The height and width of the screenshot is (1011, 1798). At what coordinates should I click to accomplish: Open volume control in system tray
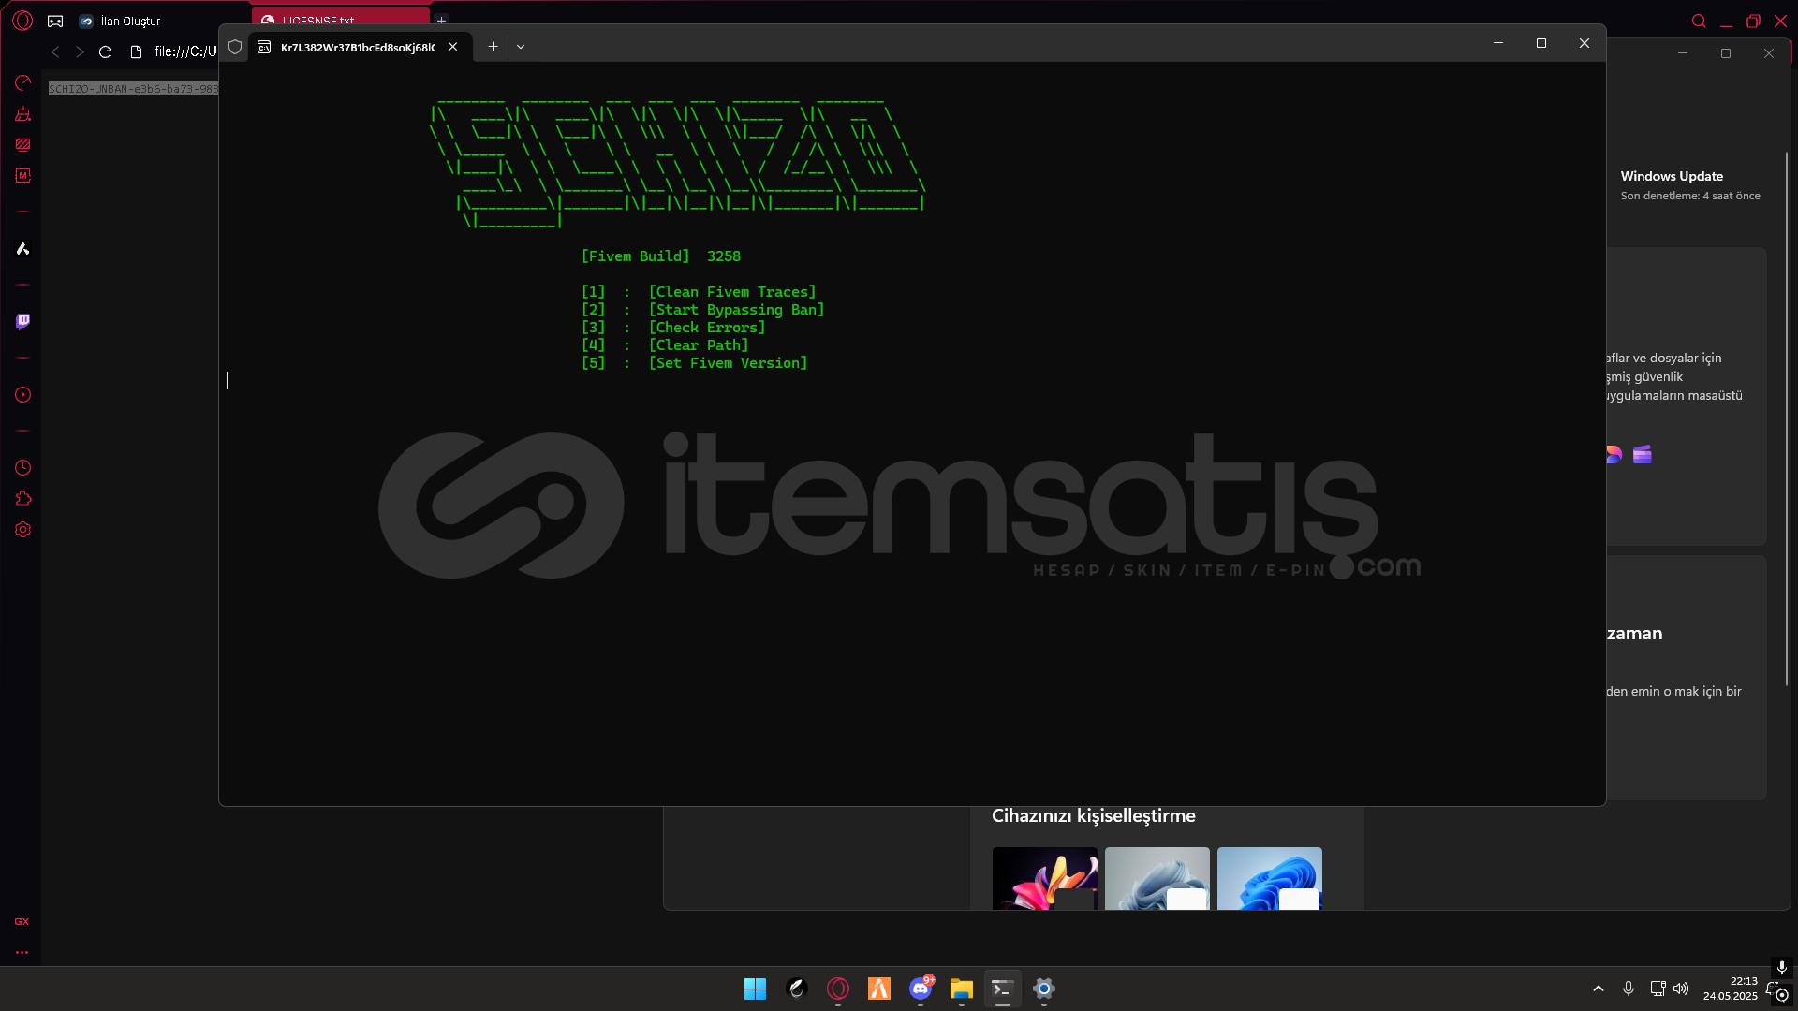[1681, 989]
